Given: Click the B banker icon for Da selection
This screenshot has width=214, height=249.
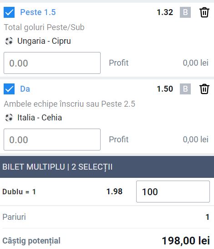Looking at the screenshot, I should [x=185, y=89].
